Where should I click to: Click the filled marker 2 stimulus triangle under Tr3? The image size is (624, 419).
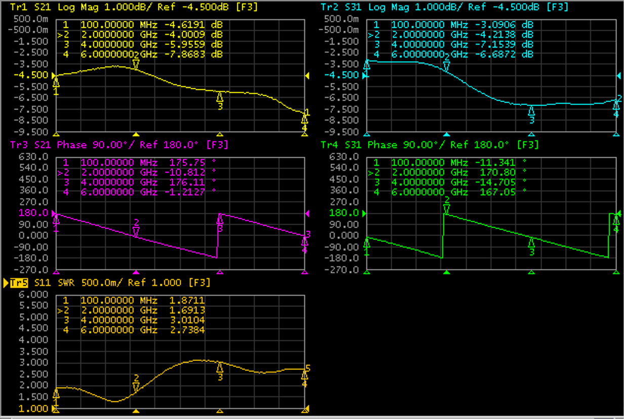click(136, 272)
